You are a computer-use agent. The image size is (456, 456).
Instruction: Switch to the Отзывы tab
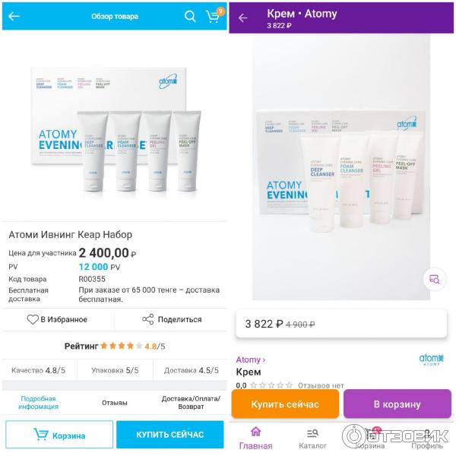tap(115, 403)
